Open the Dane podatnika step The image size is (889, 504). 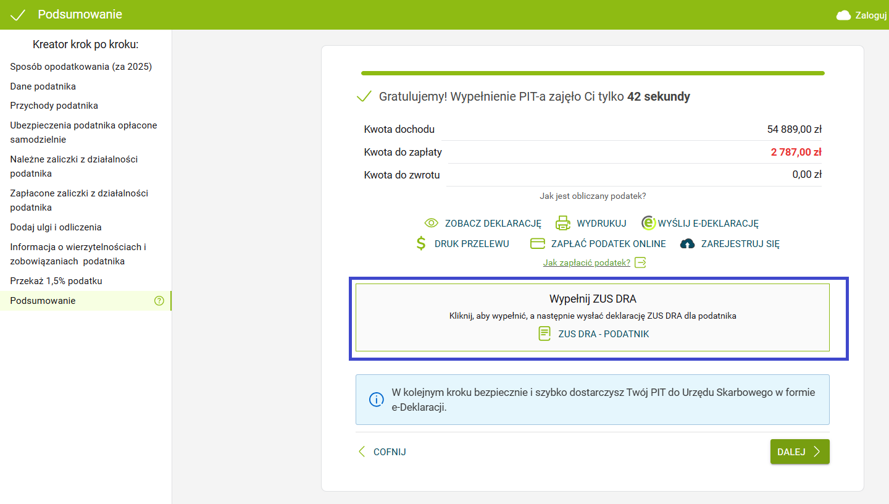[x=43, y=86]
